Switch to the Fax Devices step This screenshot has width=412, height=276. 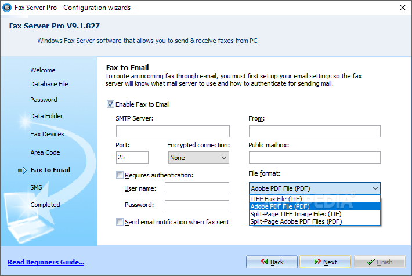(47, 134)
